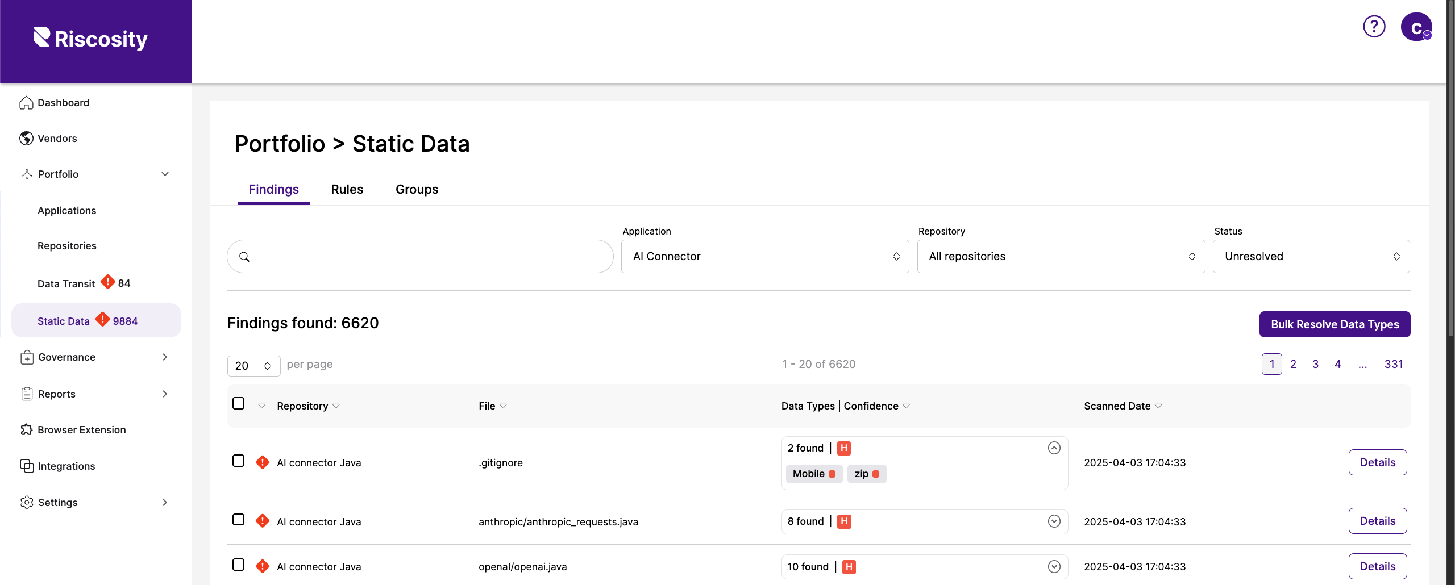Screen dimensions: 1455x585
Task: Expand the 8 found data types
Action: (1054, 521)
